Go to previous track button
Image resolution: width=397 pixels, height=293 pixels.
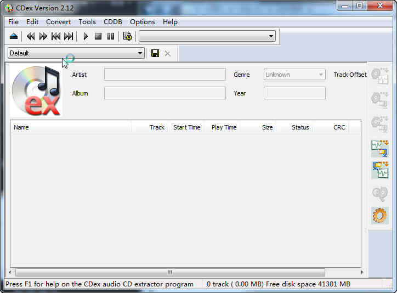click(56, 36)
